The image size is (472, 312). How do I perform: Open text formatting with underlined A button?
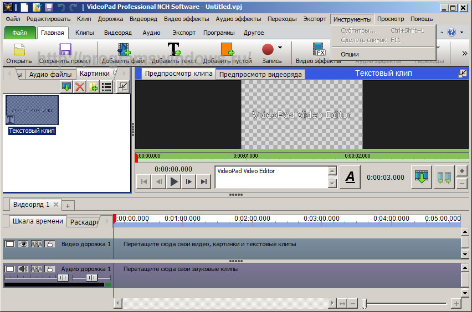tap(350, 177)
